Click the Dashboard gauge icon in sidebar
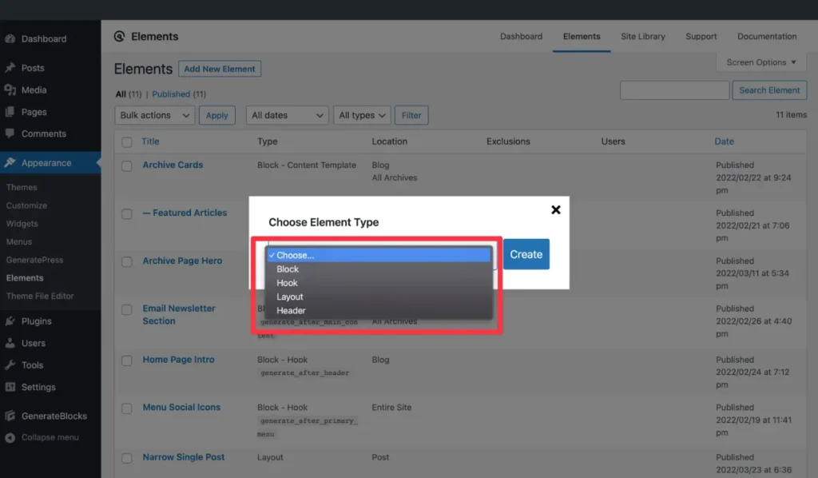The width and height of the screenshot is (818, 478). click(x=10, y=38)
